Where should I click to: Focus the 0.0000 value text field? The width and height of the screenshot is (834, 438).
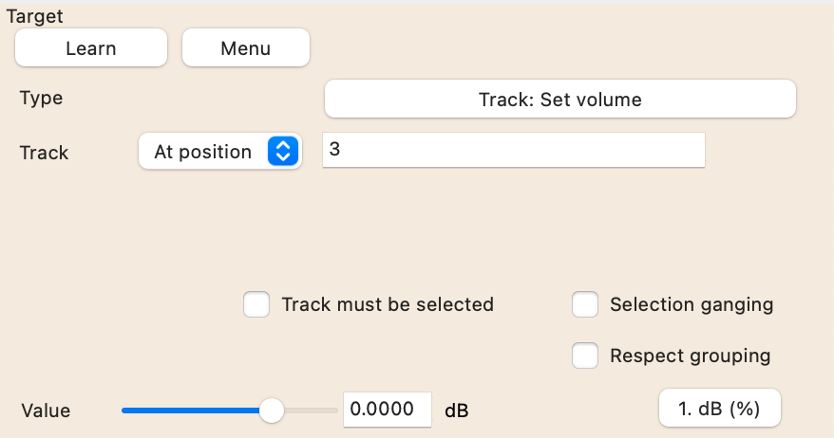[x=388, y=410]
